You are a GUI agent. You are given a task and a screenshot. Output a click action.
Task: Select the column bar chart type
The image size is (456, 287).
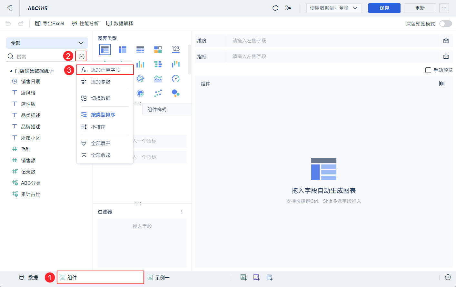click(x=140, y=64)
